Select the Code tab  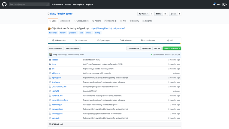pos(53,21)
